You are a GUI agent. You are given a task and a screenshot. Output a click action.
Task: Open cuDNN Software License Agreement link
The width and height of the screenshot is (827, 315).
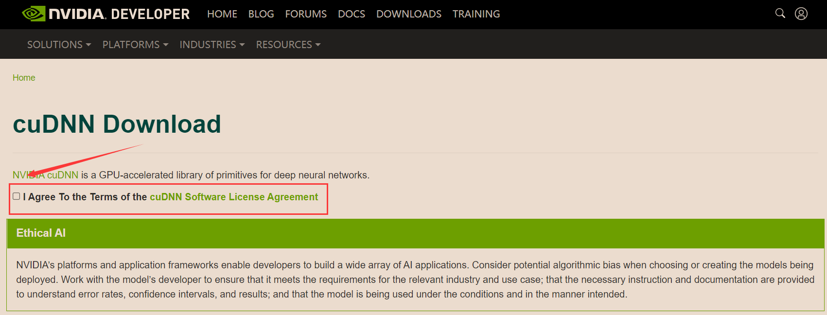pos(234,197)
